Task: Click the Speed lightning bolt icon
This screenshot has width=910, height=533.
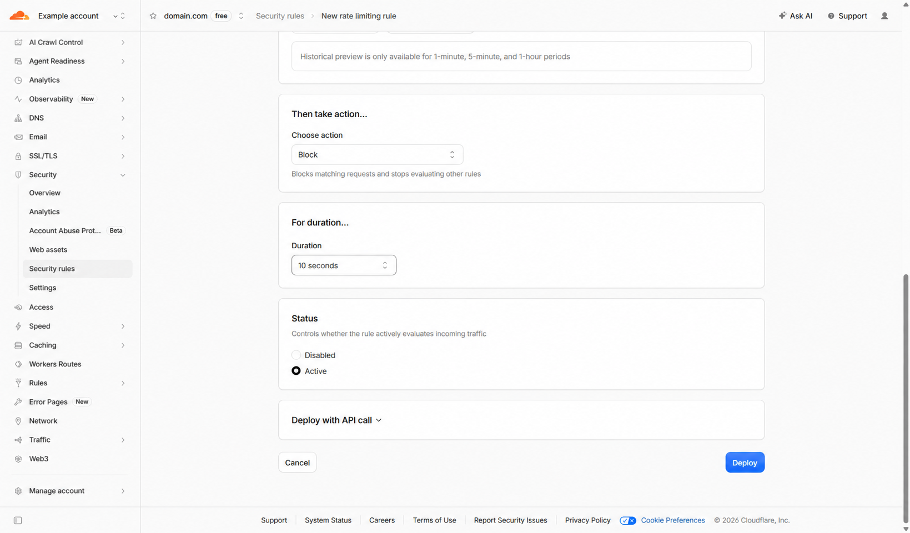Action: click(x=18, y=326)
